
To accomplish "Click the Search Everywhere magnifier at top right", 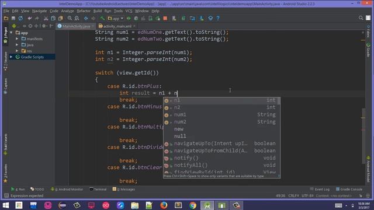I will pos(361,18).
